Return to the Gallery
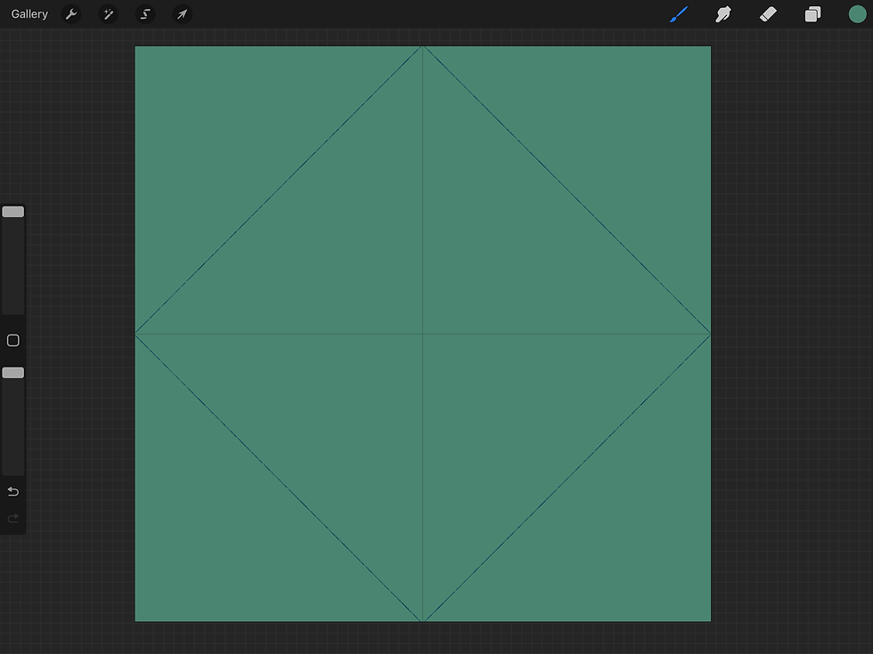Viewport: 873px width, 654px height. coord(29,13)
